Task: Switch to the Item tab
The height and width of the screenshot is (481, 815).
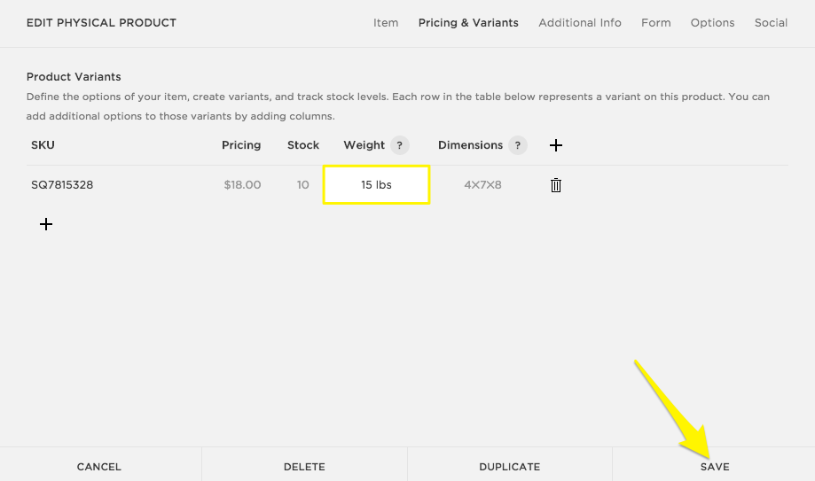Action: click(386, 23)
